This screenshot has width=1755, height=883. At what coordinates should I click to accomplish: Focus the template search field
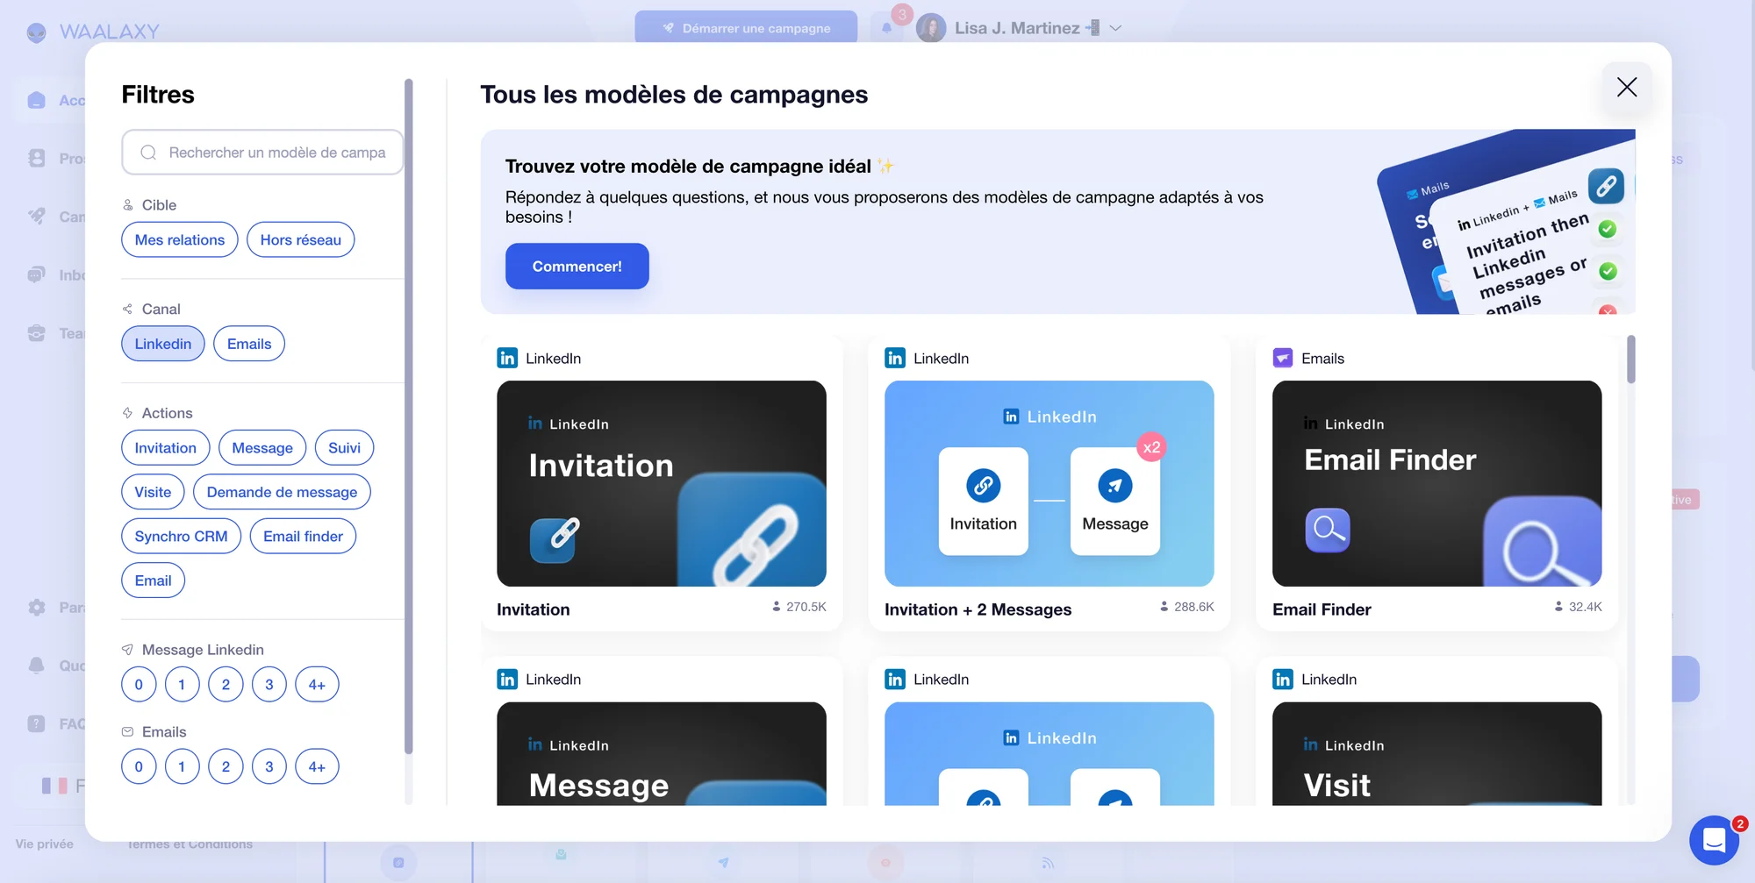pyautogui.click(x=262, y=153)
